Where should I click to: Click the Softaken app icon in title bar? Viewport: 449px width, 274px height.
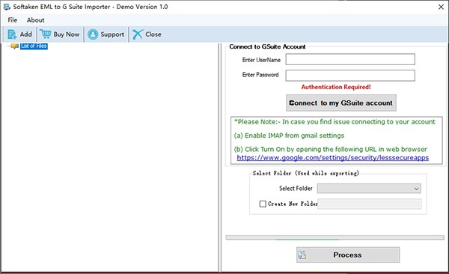pos(7,7)
